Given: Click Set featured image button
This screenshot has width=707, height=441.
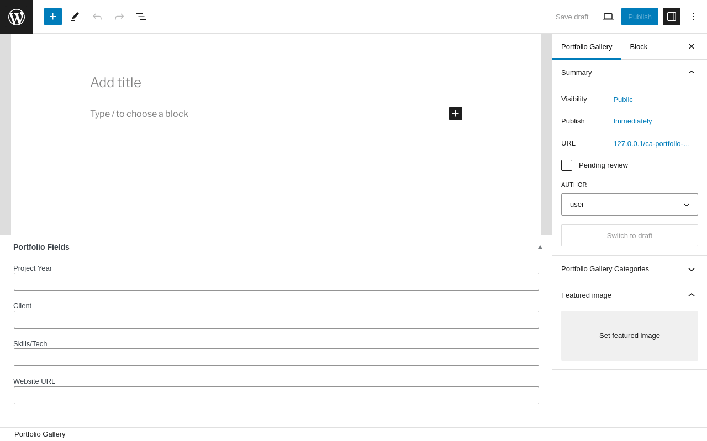Looking at the screenshot, I should point(630,336).
